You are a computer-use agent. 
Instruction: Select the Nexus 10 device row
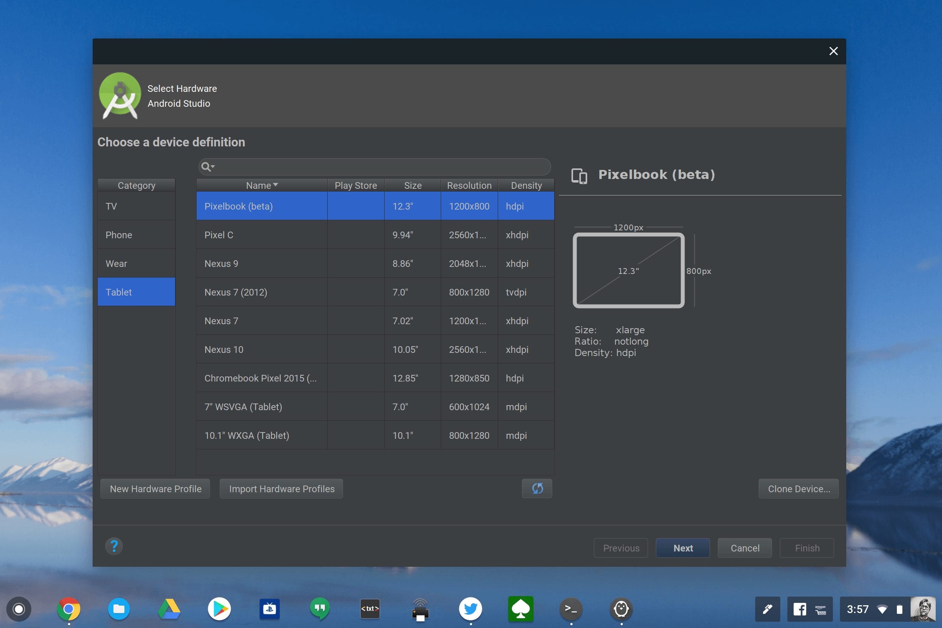pos(375,349)
